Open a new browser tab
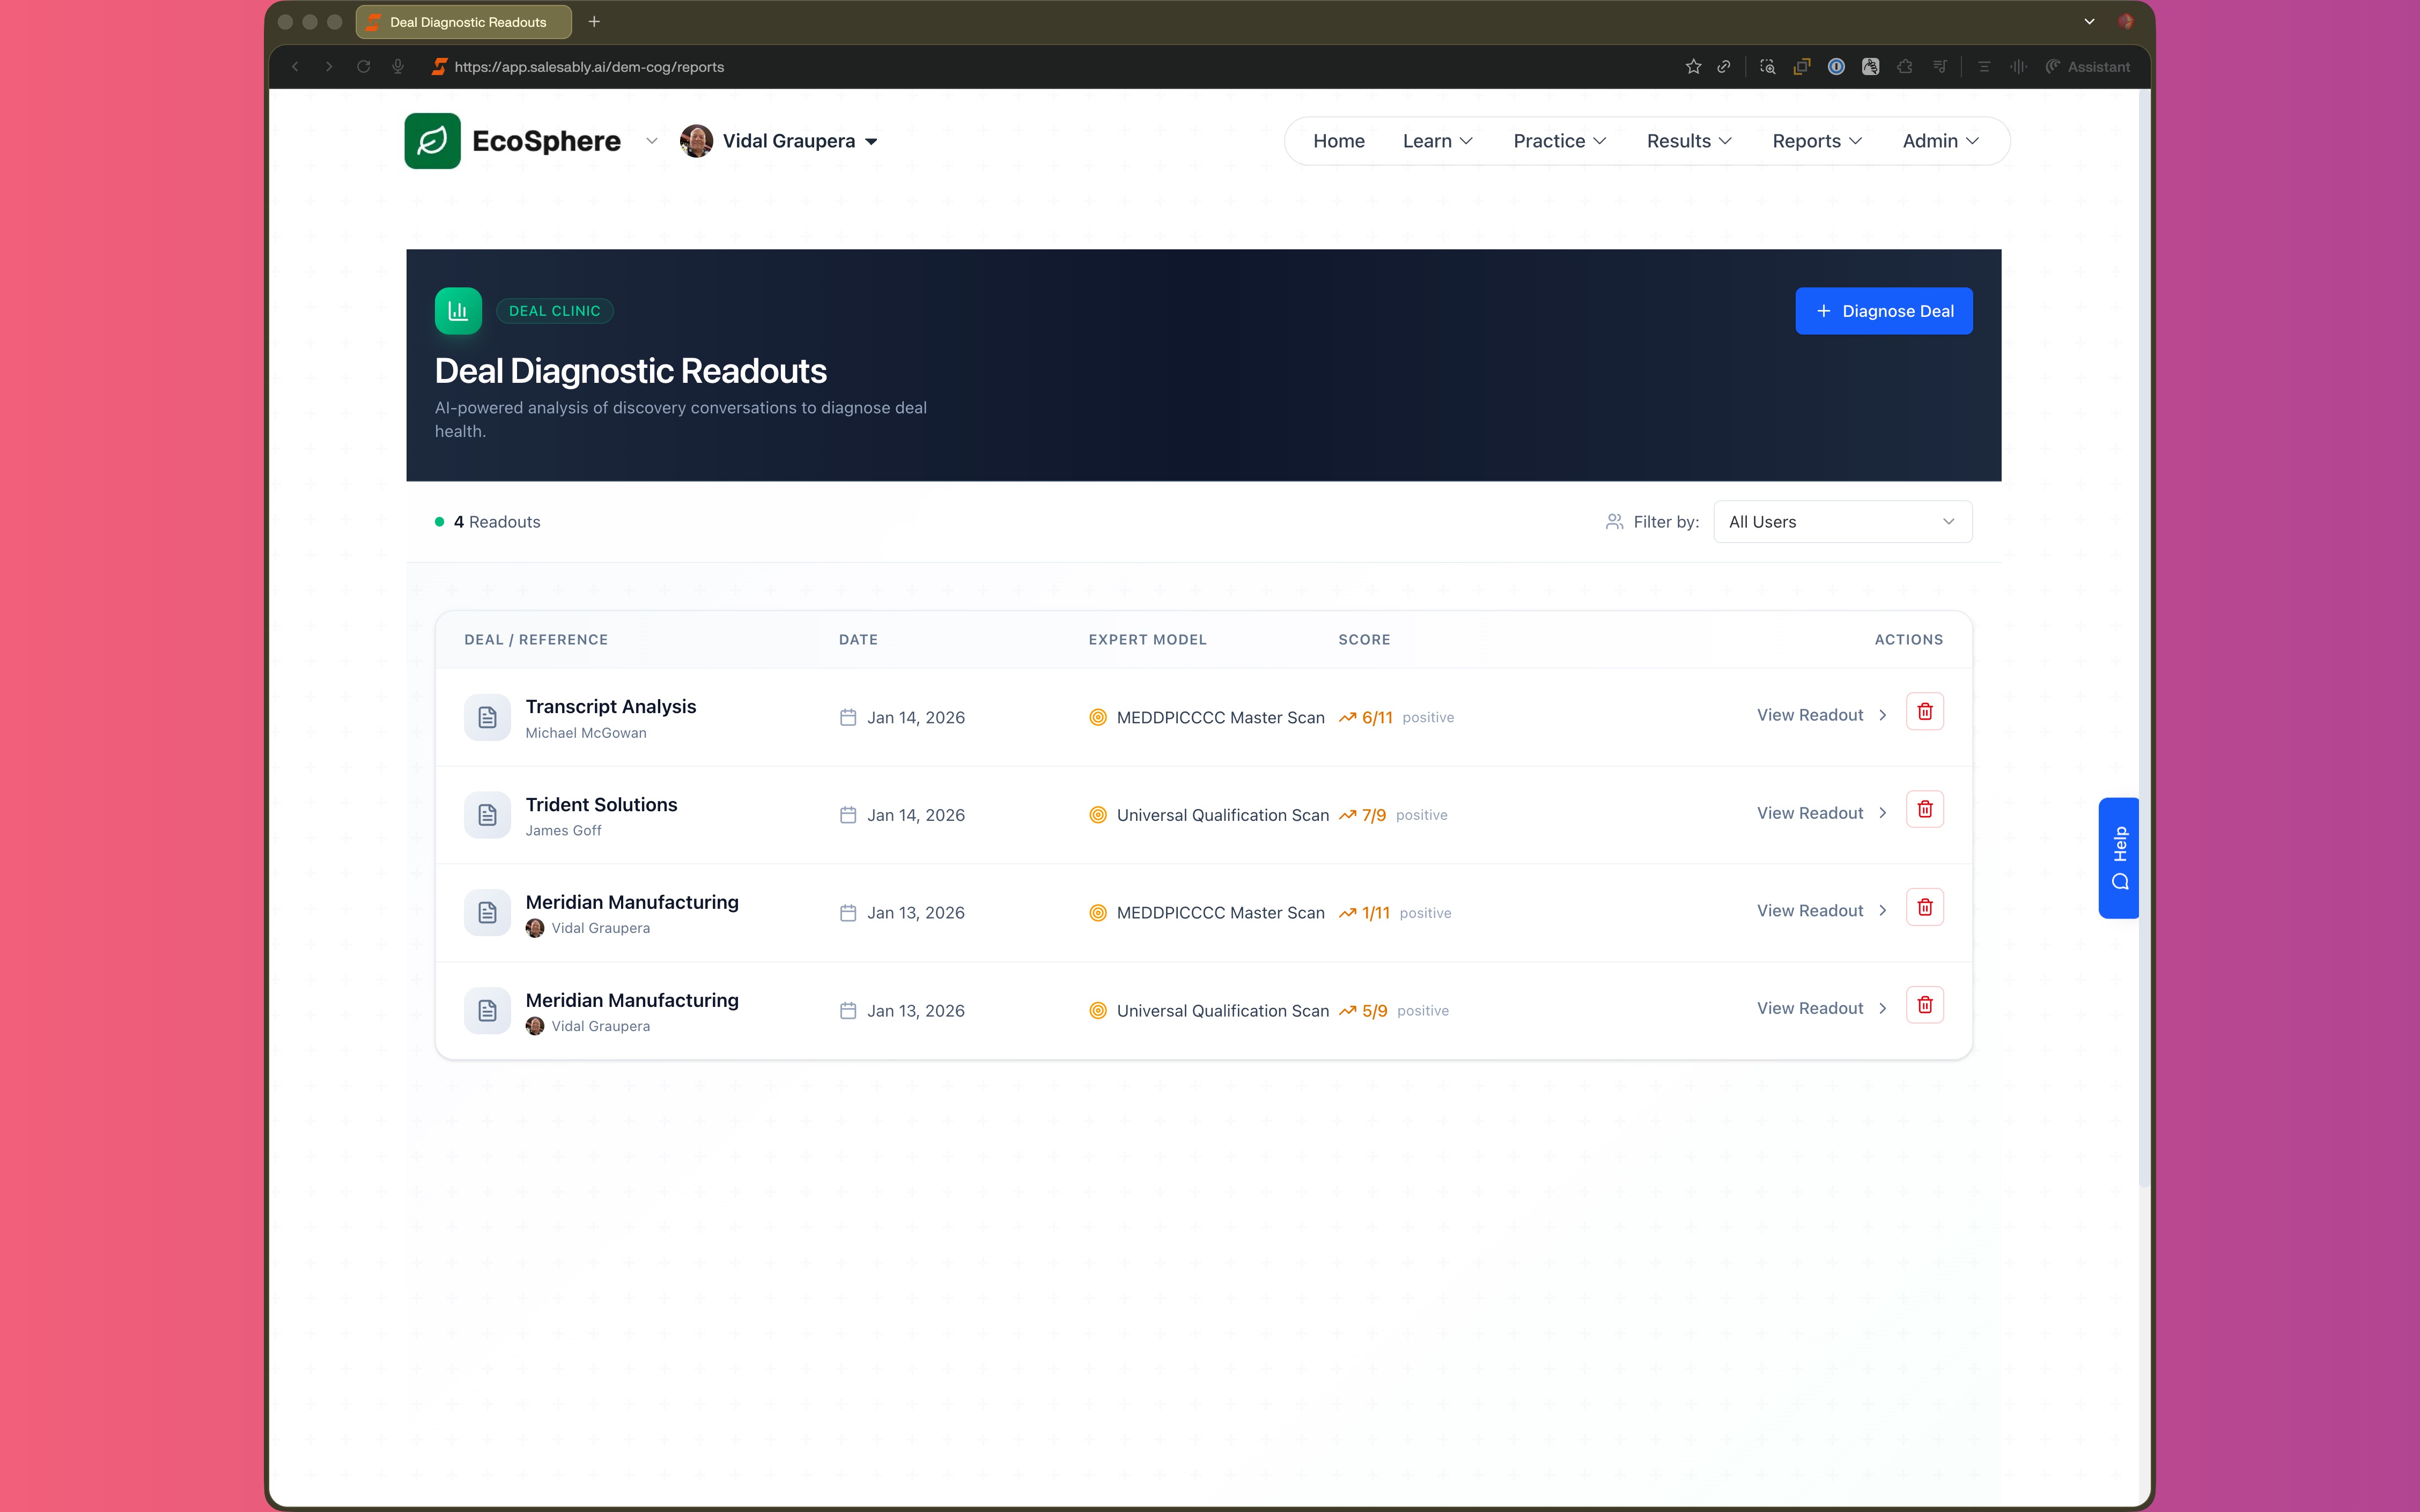The width and height of the screenshot is (2420, 1512). tap(594, 22)
